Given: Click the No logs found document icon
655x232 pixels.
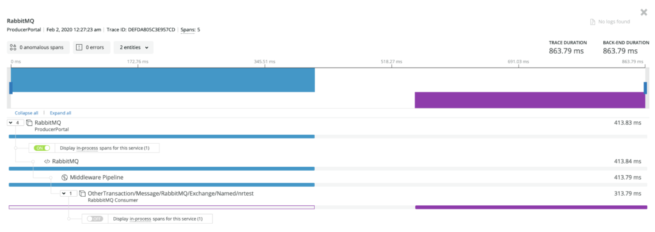Looking at the screenshot, I should pos(592,22).
